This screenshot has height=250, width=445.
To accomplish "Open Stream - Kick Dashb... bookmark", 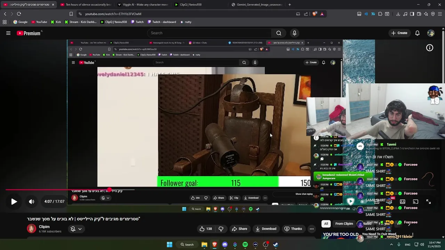I will point(81,22).
